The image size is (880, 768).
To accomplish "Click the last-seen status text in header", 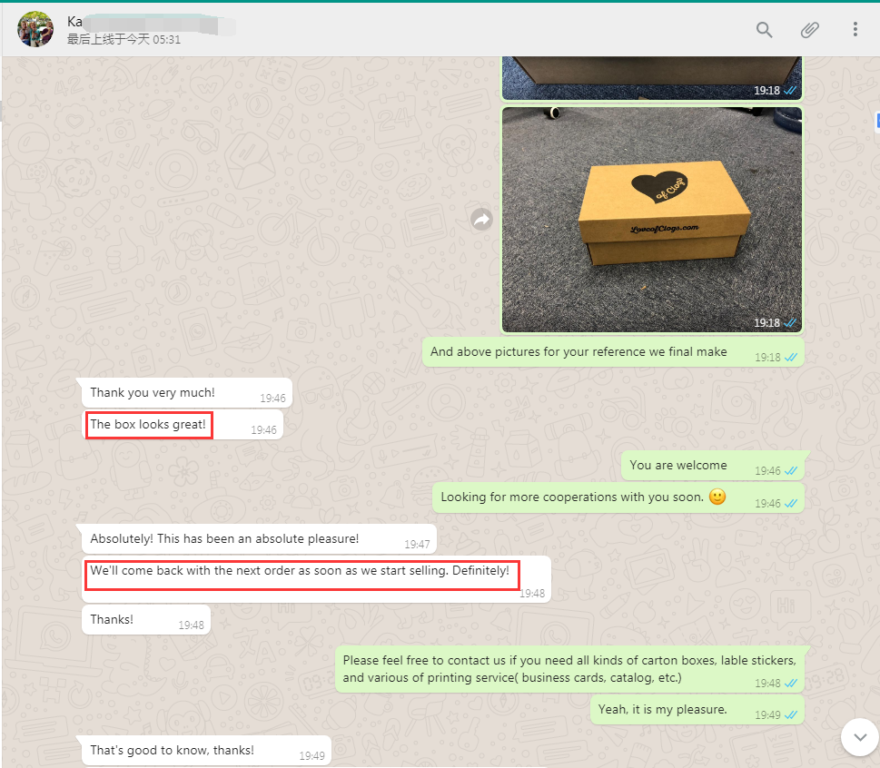I will pyautogui.click(x=124, y=39).
